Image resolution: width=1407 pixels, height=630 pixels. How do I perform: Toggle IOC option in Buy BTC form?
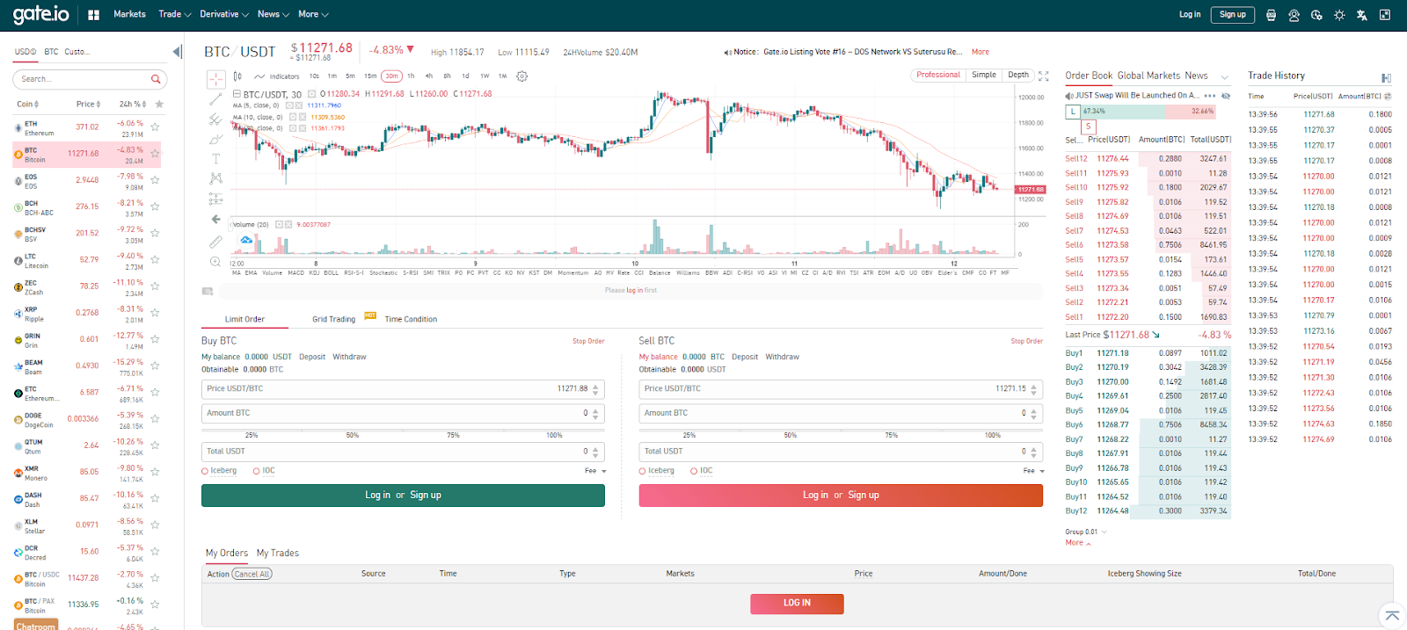[257, 471]
